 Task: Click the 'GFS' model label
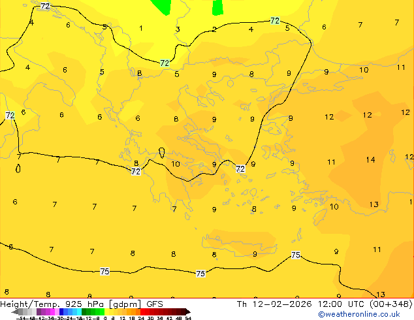(x=155, y=304)
